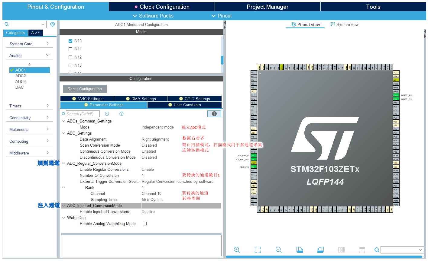Select the green PC0 pin for ADC1_IN10
The image size is (428, 261).
point(253,167)
